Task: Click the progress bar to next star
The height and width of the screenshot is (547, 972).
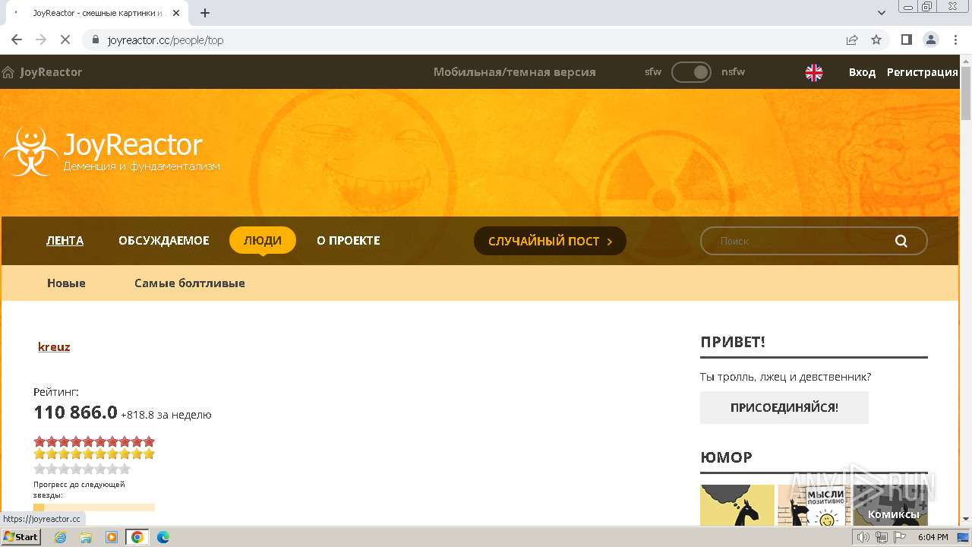Action: click(x=94, y=507)
